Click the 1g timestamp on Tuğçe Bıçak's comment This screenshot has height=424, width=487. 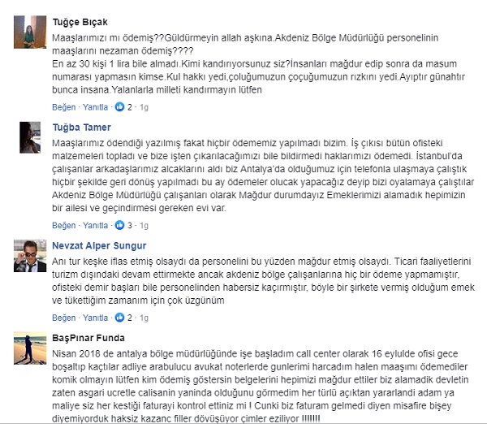click(144, 107)
